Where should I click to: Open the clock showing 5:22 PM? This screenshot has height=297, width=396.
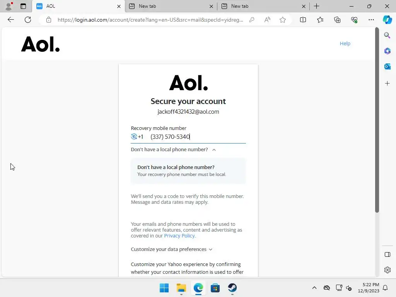369,288
